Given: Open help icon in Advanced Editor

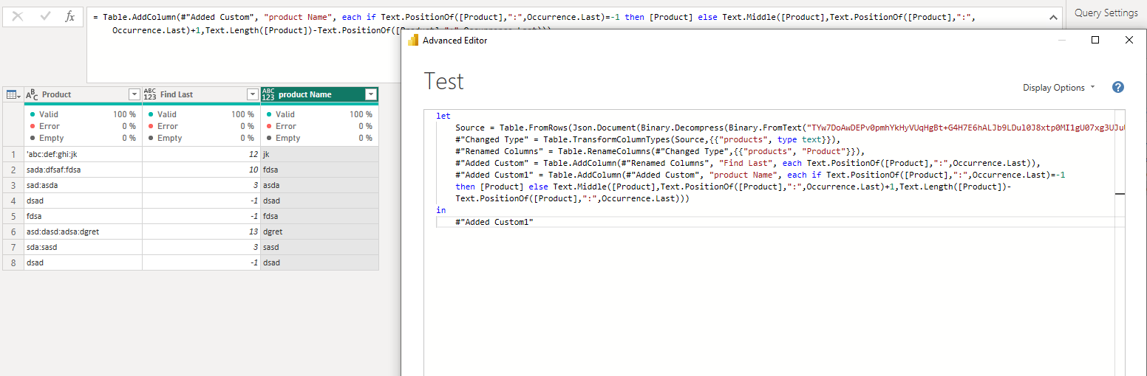Looking at the screenshot, I should click(x=1118, y=87).
